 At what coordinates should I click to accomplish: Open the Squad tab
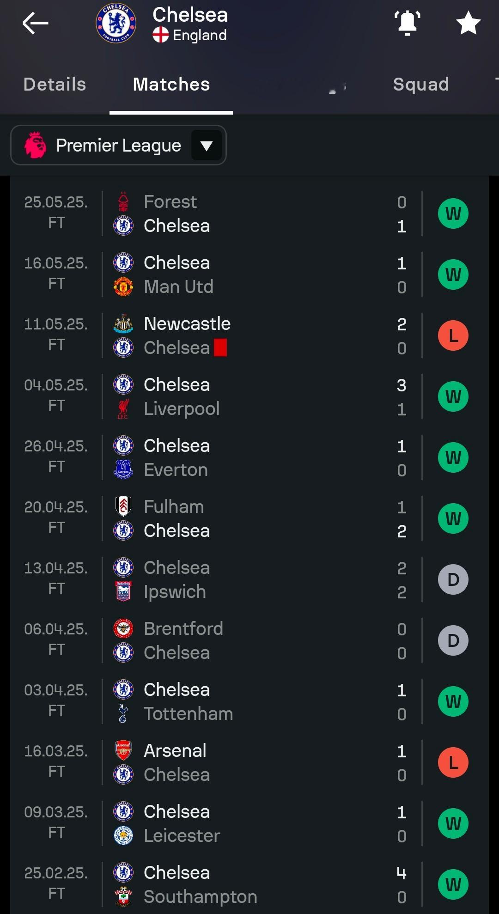point(421,85)
